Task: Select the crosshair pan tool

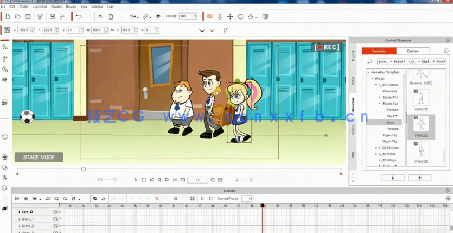Action: tap(230, 16)
